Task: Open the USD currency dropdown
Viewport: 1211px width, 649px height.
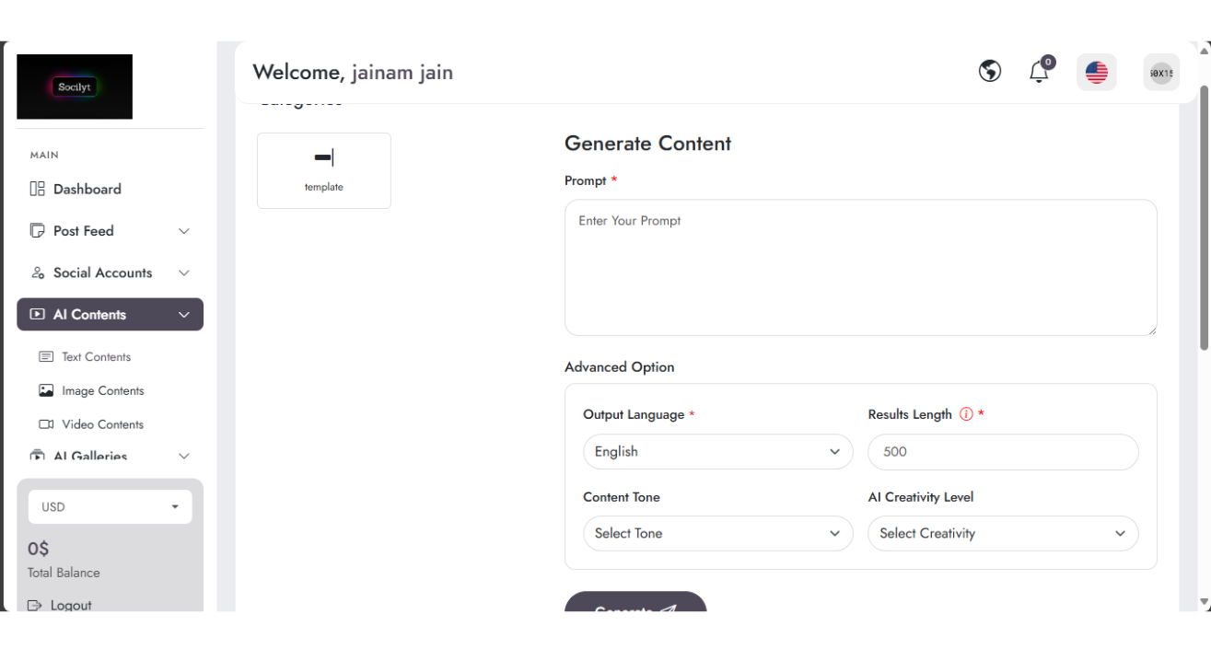Action: pos(111,507)
